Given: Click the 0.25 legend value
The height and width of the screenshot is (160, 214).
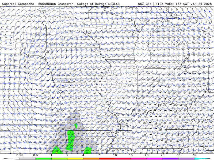Looking at the screenshot, I should [20, 155].
